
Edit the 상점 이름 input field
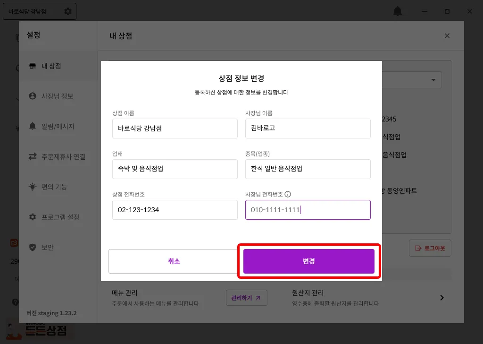(175, 129)
